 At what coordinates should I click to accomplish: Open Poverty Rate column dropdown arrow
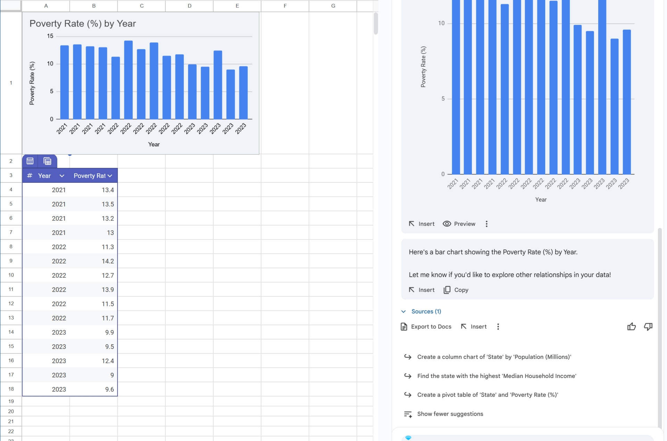(110, 176)
